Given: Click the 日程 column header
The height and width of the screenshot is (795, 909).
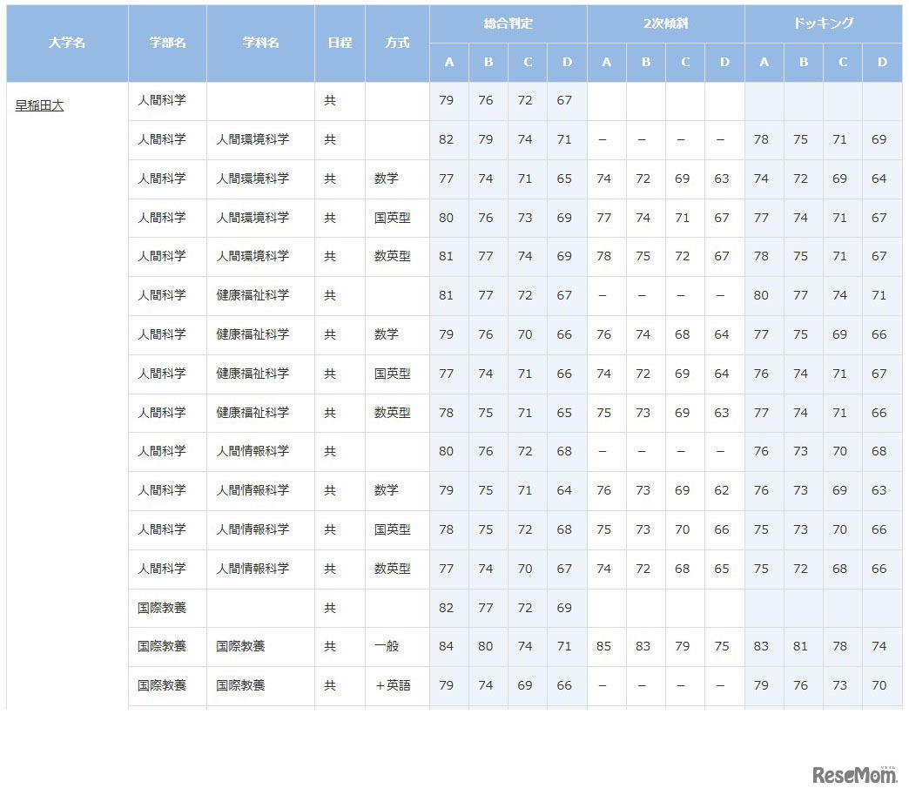Looking at the screenshot, I should [340, 43].
